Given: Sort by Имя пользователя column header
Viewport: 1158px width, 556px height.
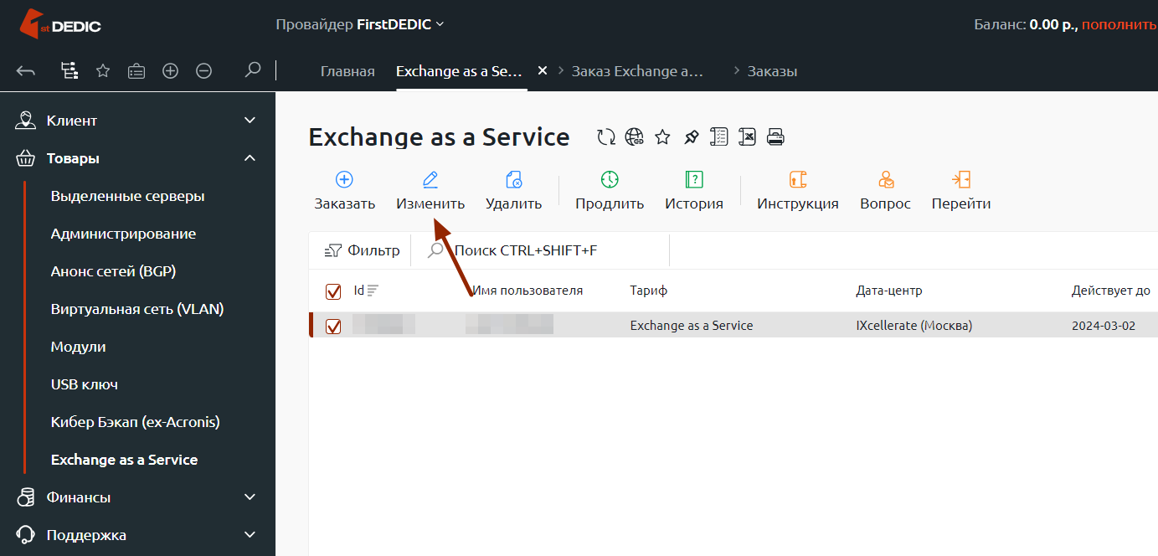Looking at the screenshot, I should click(x=527, y=291).
